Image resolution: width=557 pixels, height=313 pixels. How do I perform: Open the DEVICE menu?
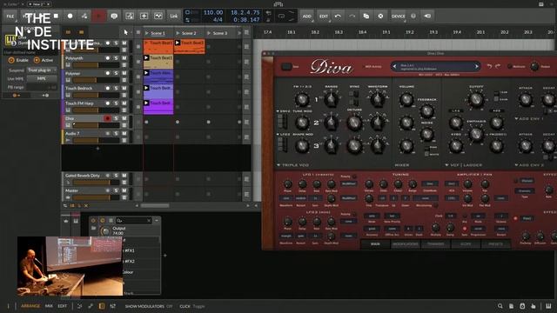(x=398, y=16)
